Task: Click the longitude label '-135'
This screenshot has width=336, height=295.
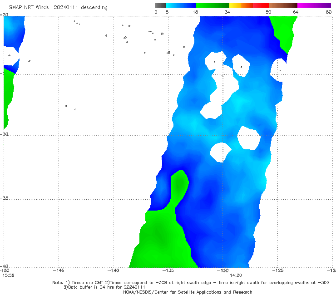Action: click(x=168, y=270)
